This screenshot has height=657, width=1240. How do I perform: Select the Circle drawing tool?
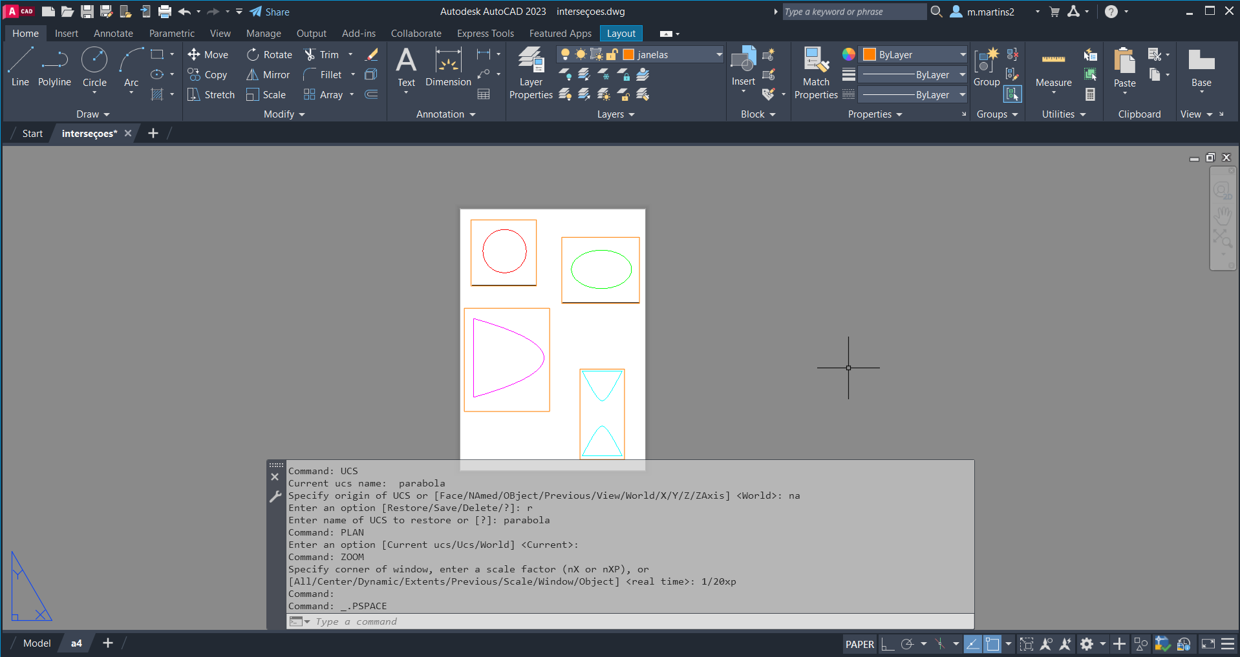point(94,67)
